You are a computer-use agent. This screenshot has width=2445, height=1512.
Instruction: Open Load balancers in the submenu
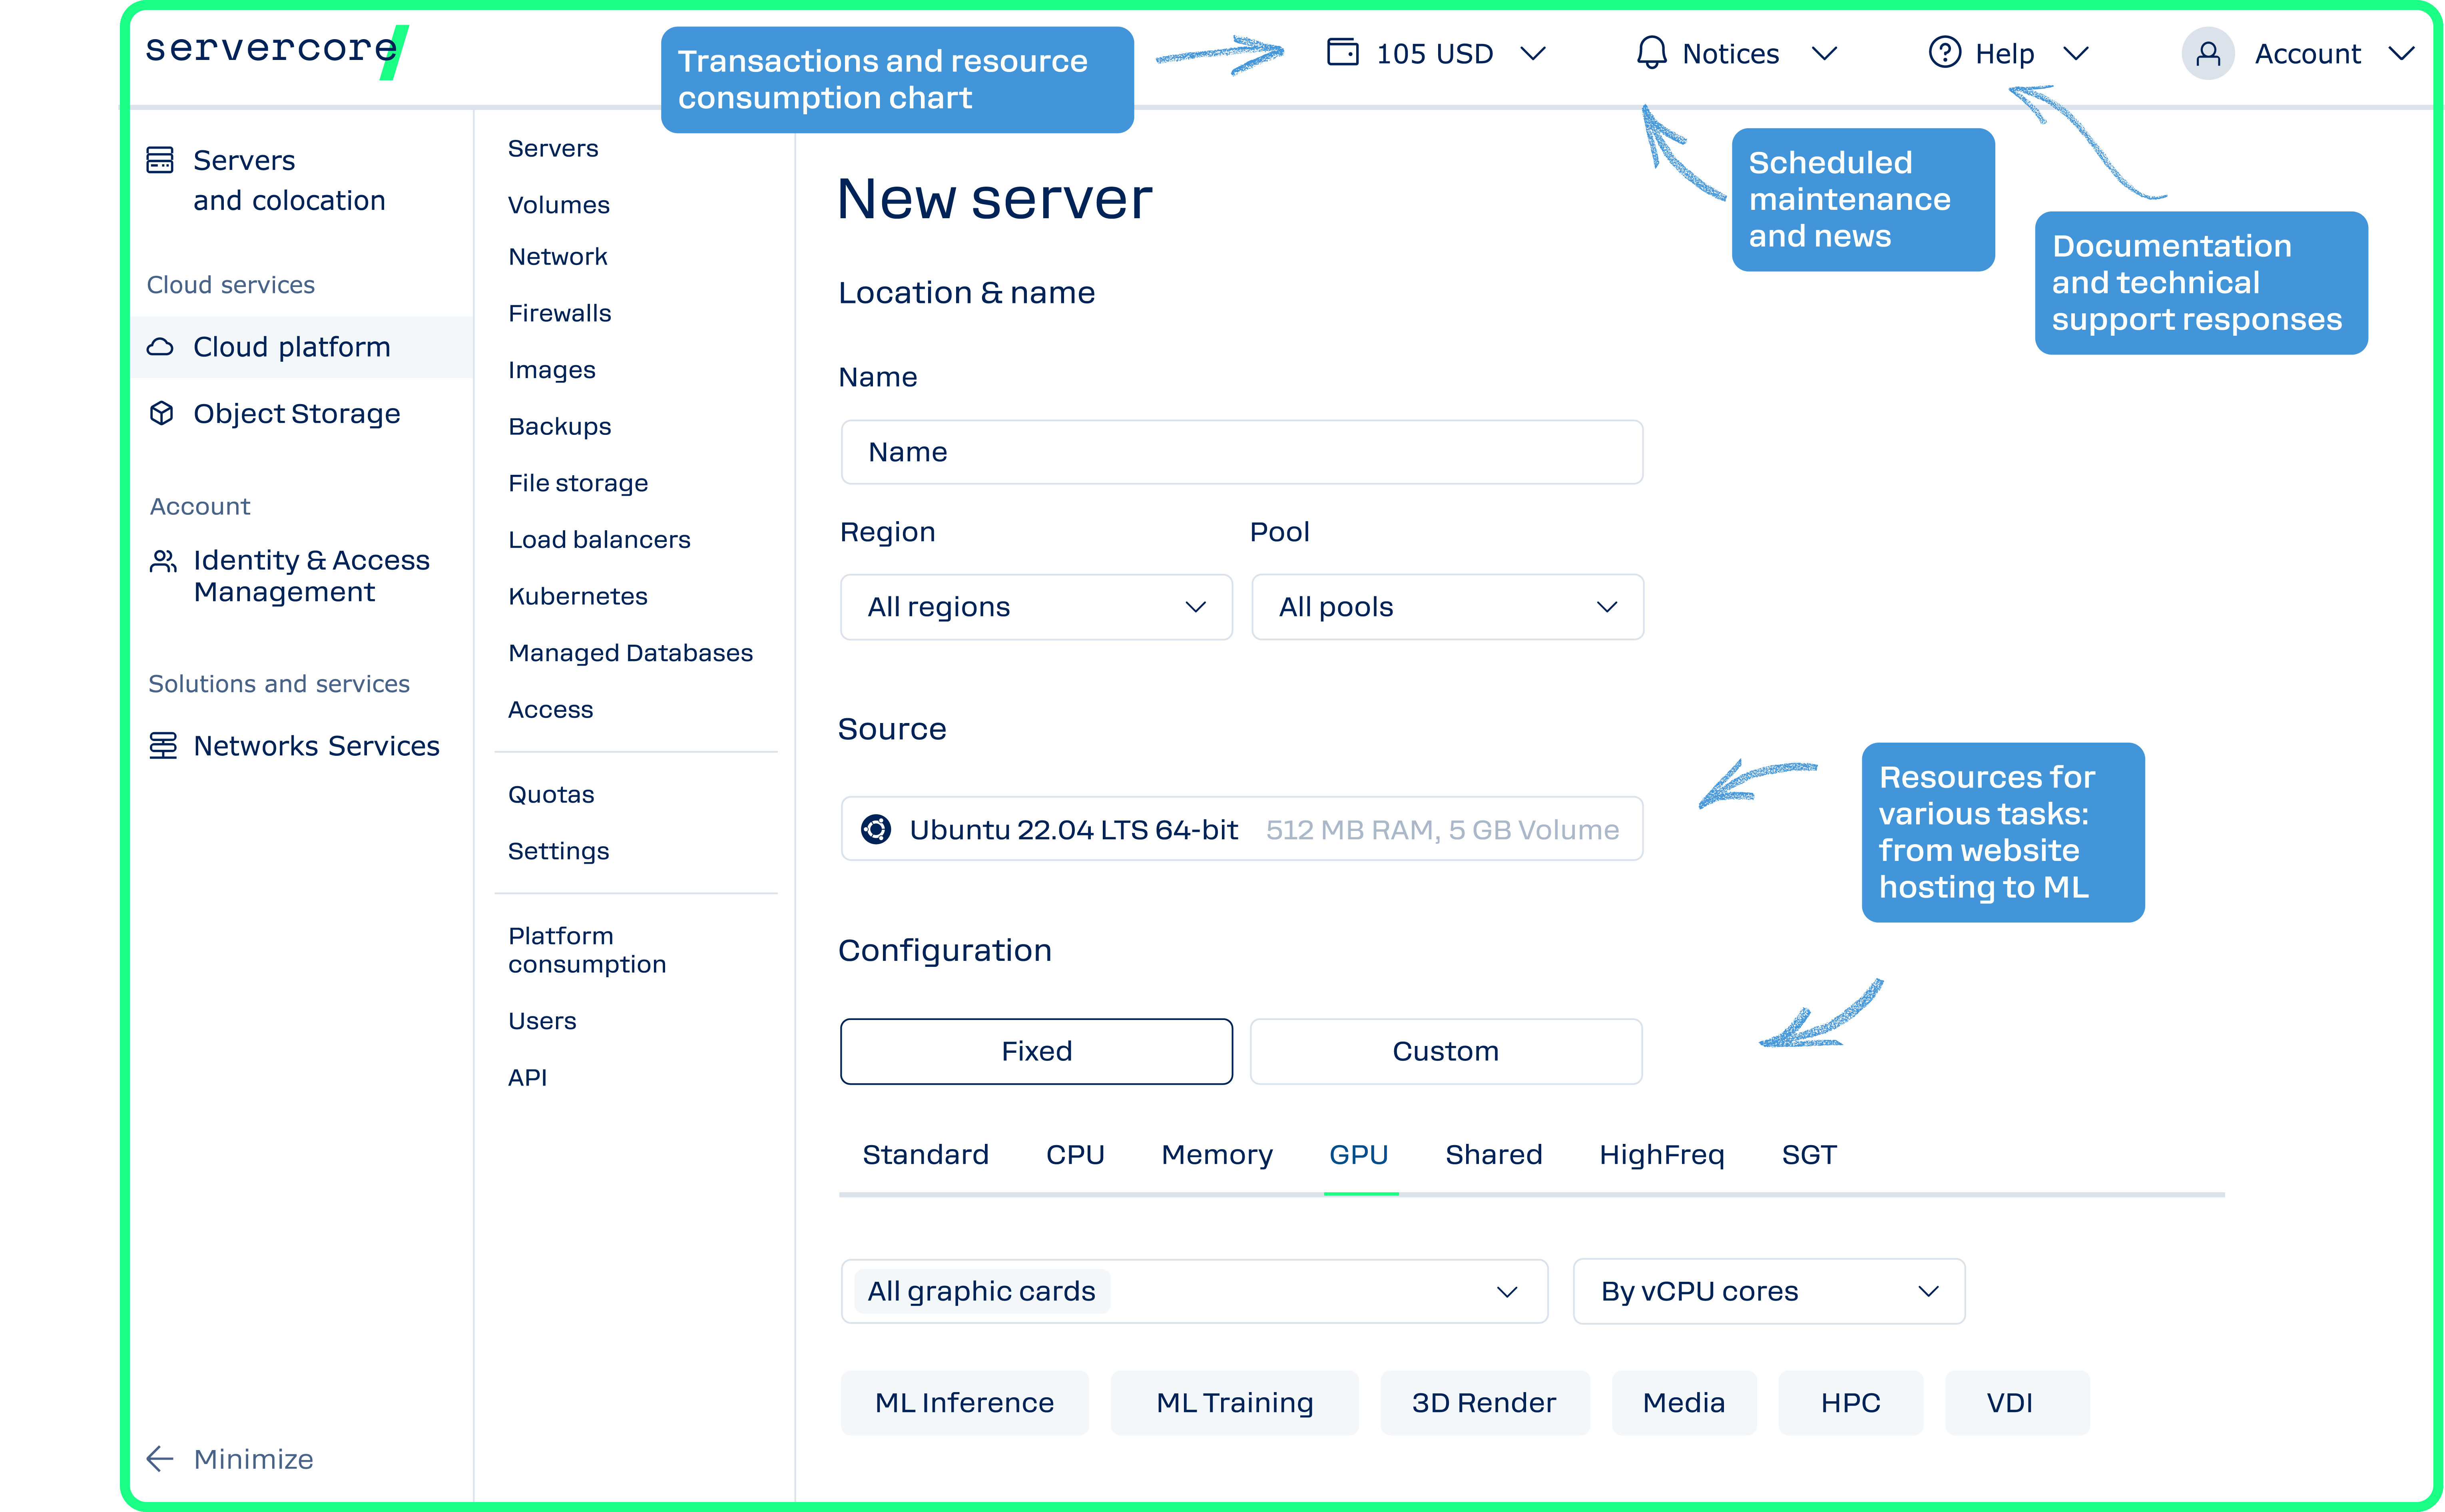tap(599, 540)
